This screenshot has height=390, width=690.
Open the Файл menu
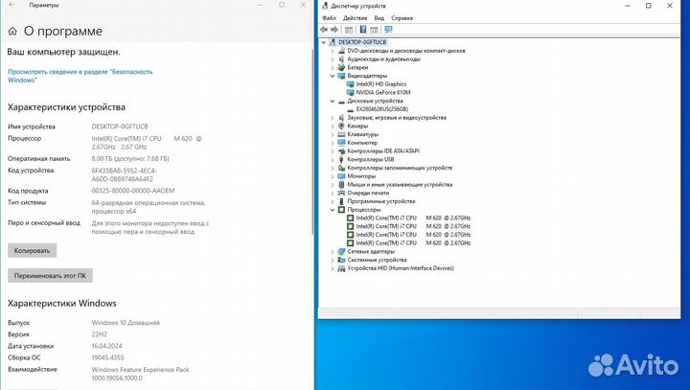point(329,18)
